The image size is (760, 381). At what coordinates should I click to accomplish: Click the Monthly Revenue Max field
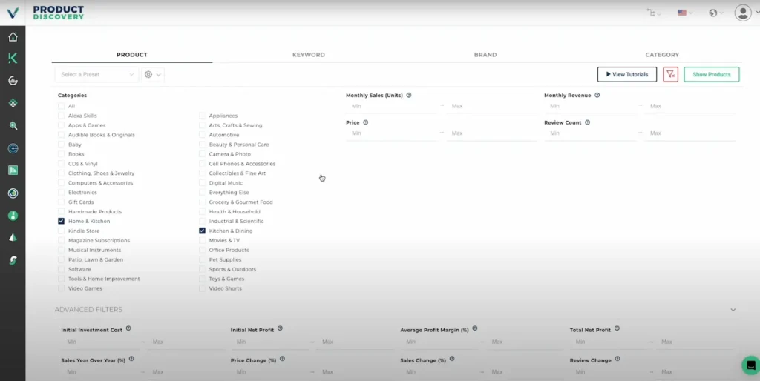click(x=691, y=106)
